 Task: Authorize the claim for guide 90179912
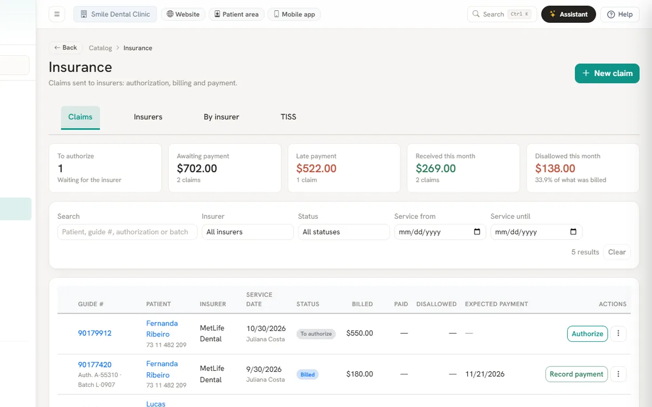587,334
